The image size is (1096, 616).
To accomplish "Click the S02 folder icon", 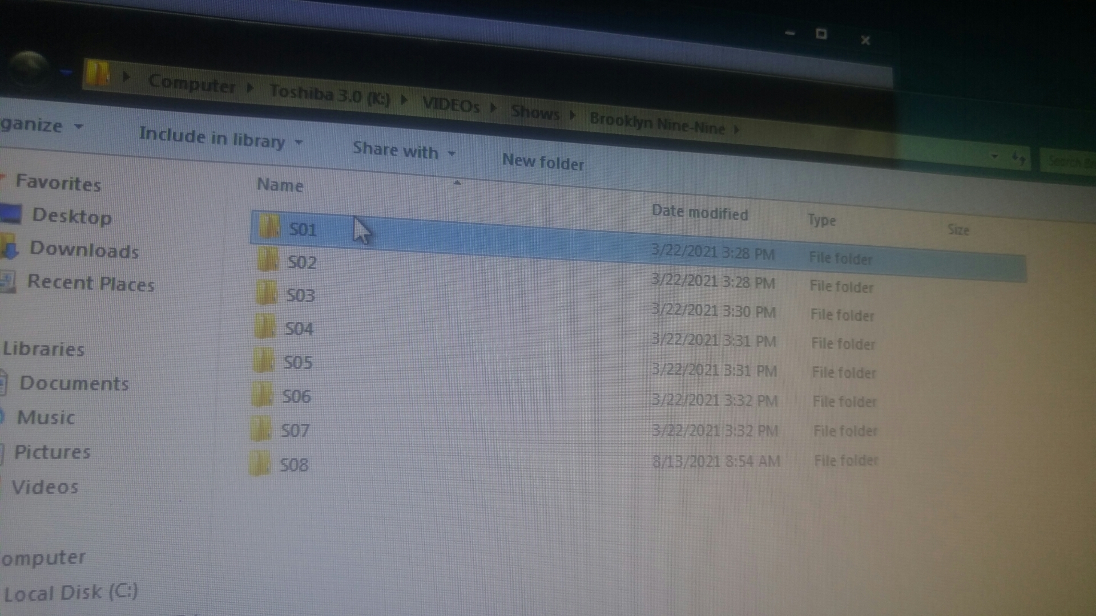I will pyautogui.click(x=267, y=260).
